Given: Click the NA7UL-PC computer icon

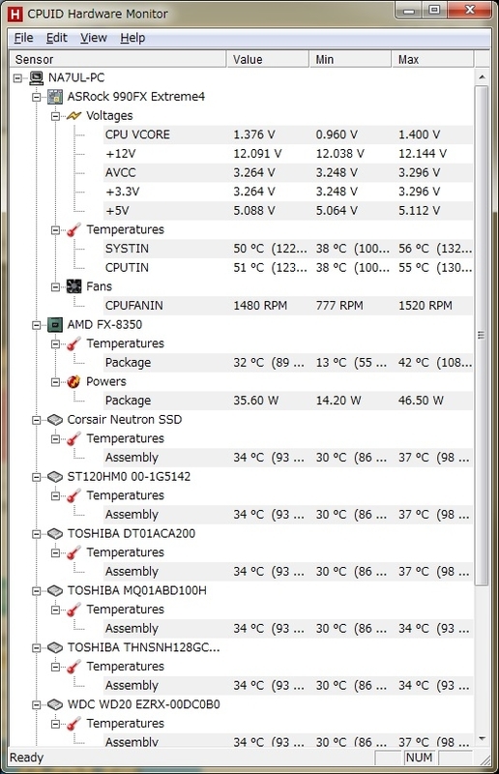Looking at the screenshot, I should (36, 78).
